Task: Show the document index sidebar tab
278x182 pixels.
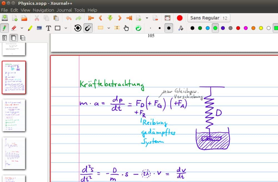Action: coord(4,38)
